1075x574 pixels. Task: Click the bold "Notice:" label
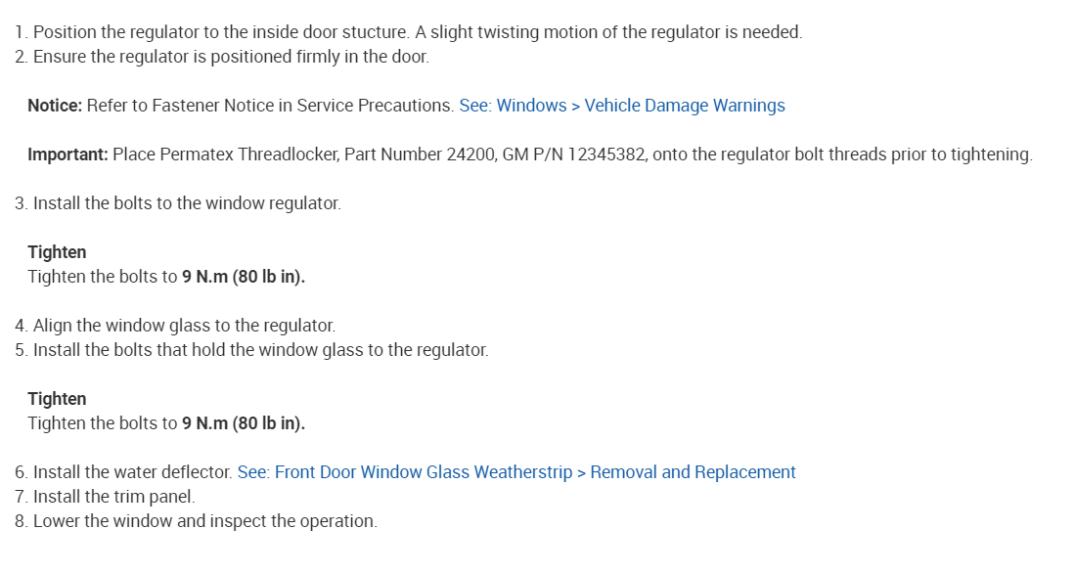[55, 106]
